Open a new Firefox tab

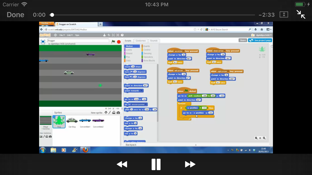click(x=100, y=24)
